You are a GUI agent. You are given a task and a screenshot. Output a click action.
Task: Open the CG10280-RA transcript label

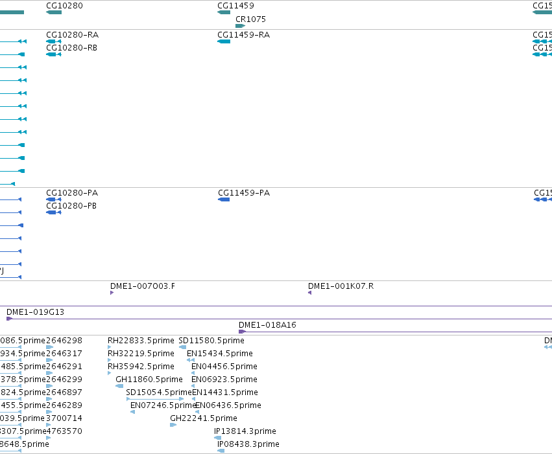coord(72,35)
